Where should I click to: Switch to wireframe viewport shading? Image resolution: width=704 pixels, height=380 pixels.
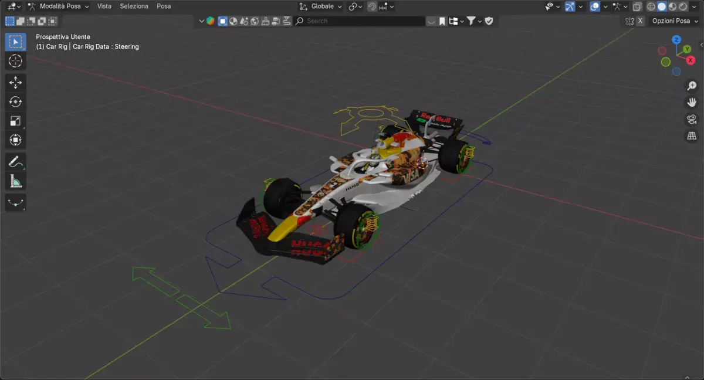(651, 6)
